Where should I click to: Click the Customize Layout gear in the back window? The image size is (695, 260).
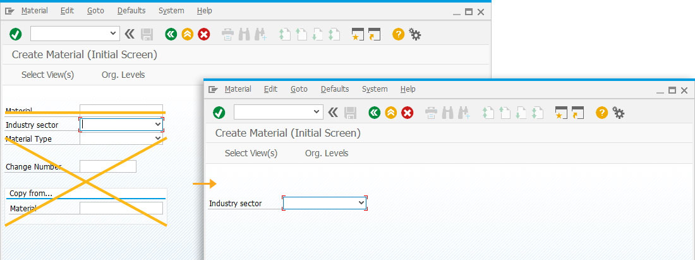(415, 34)
